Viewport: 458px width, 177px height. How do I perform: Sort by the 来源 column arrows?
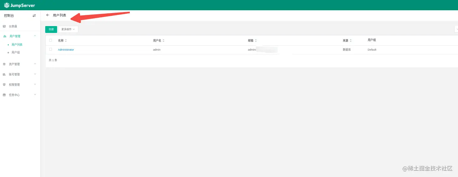coord(351,41)
